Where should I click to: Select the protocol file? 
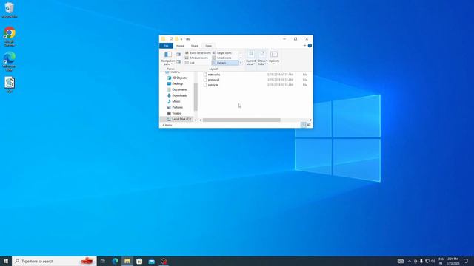click(213, 80)
